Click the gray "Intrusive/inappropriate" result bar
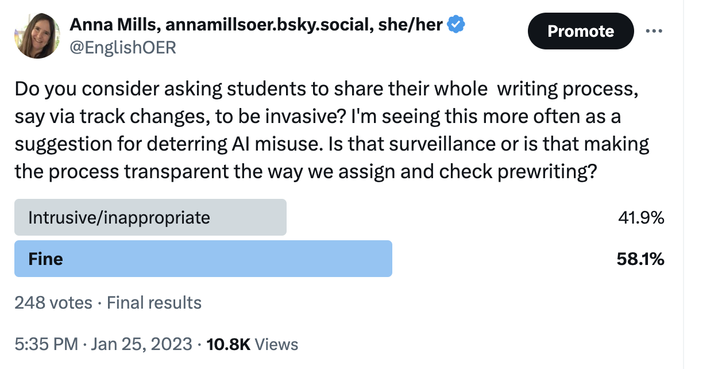718x369 pixels. click(149, 217)
